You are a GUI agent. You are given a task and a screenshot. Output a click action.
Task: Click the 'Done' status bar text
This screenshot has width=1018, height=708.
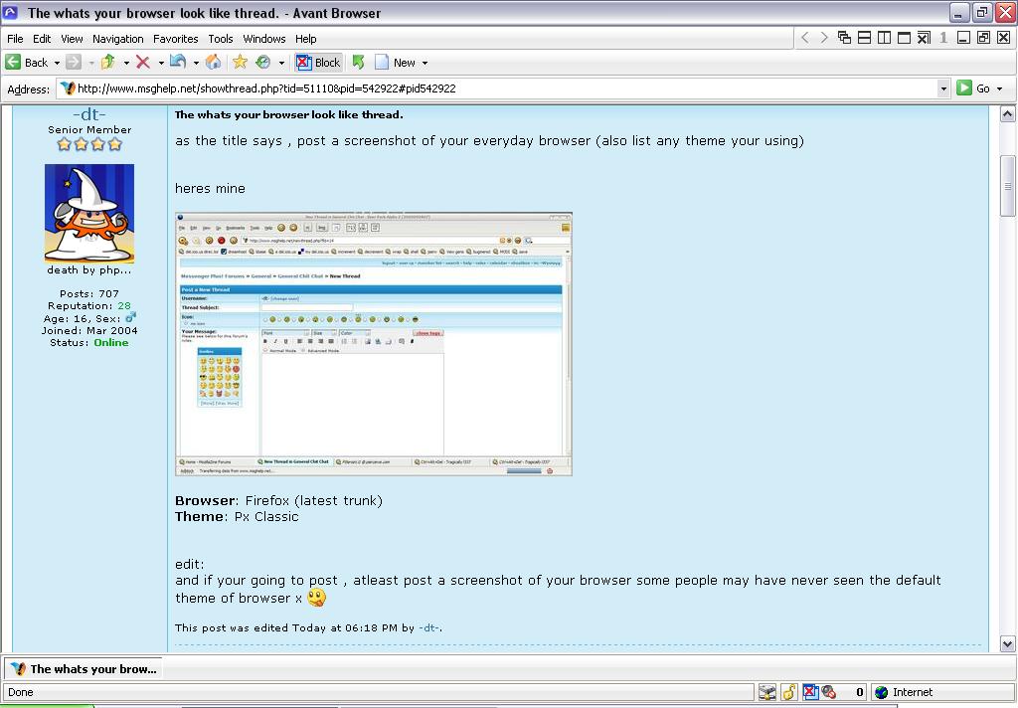click(20, 692)
